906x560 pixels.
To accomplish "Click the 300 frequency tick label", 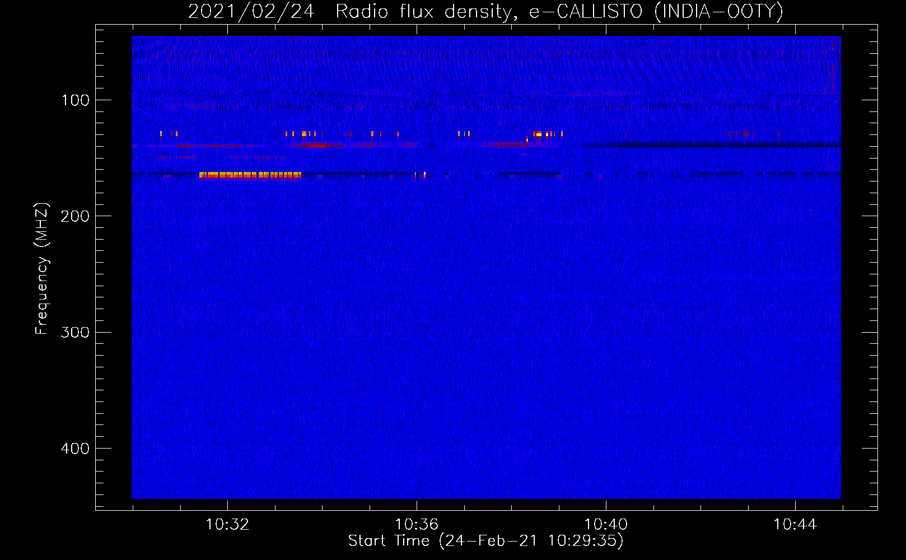I will [75, 332].
